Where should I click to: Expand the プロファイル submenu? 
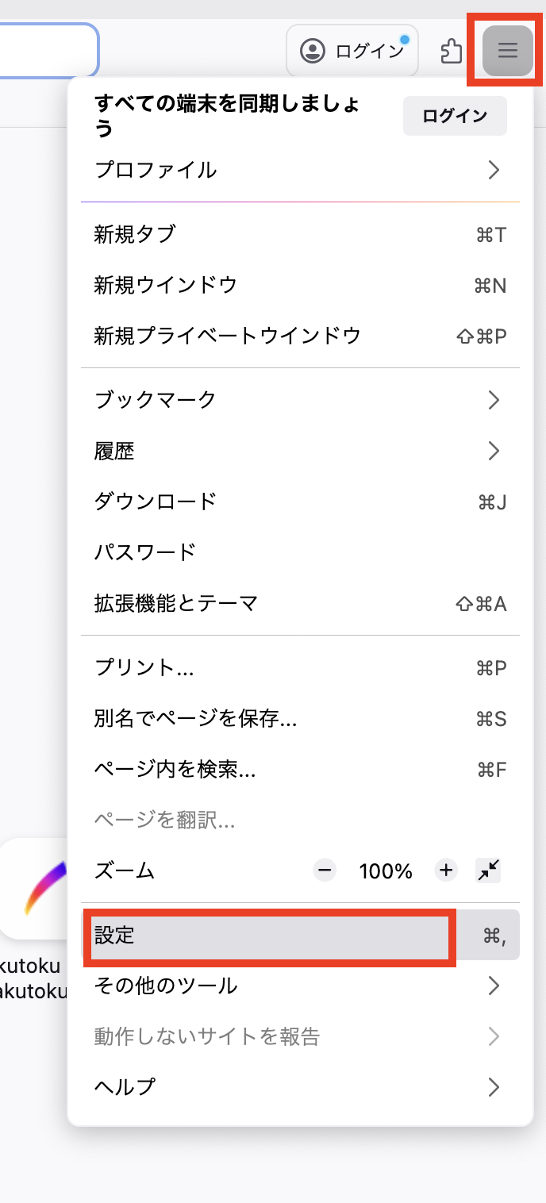point(495,170)
